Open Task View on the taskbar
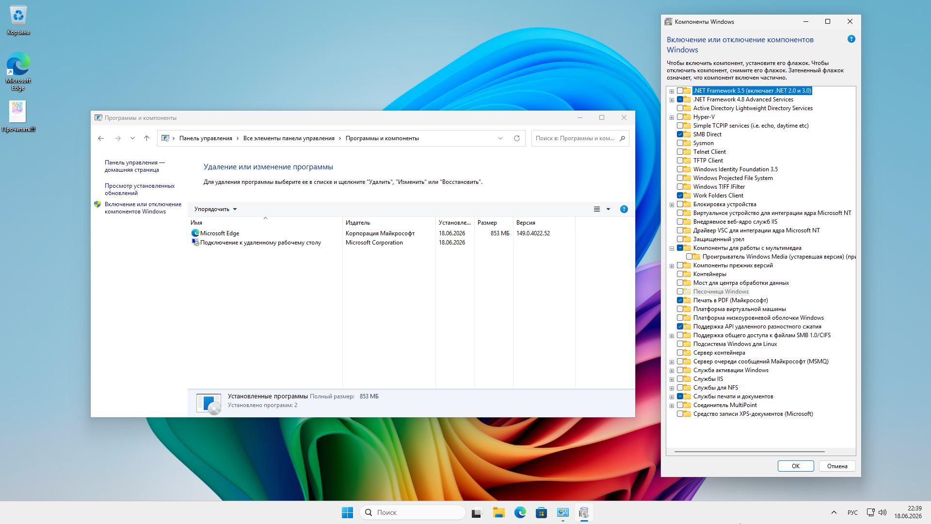The height and width of the screenshot is (524, 931). 478,512
